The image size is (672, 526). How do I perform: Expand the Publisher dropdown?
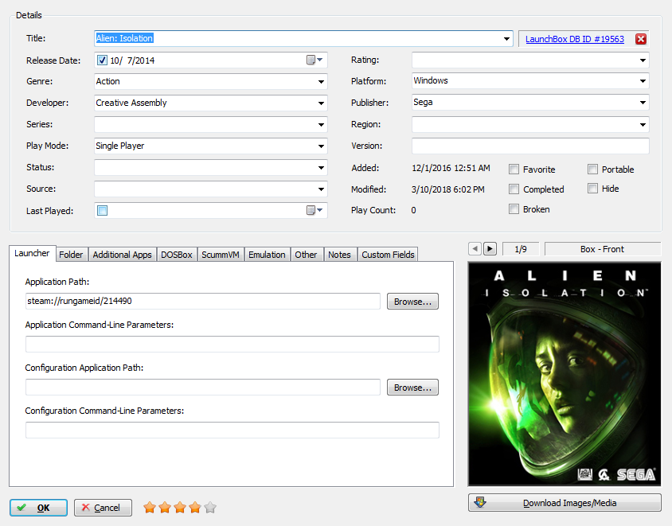tap(643, 103)
